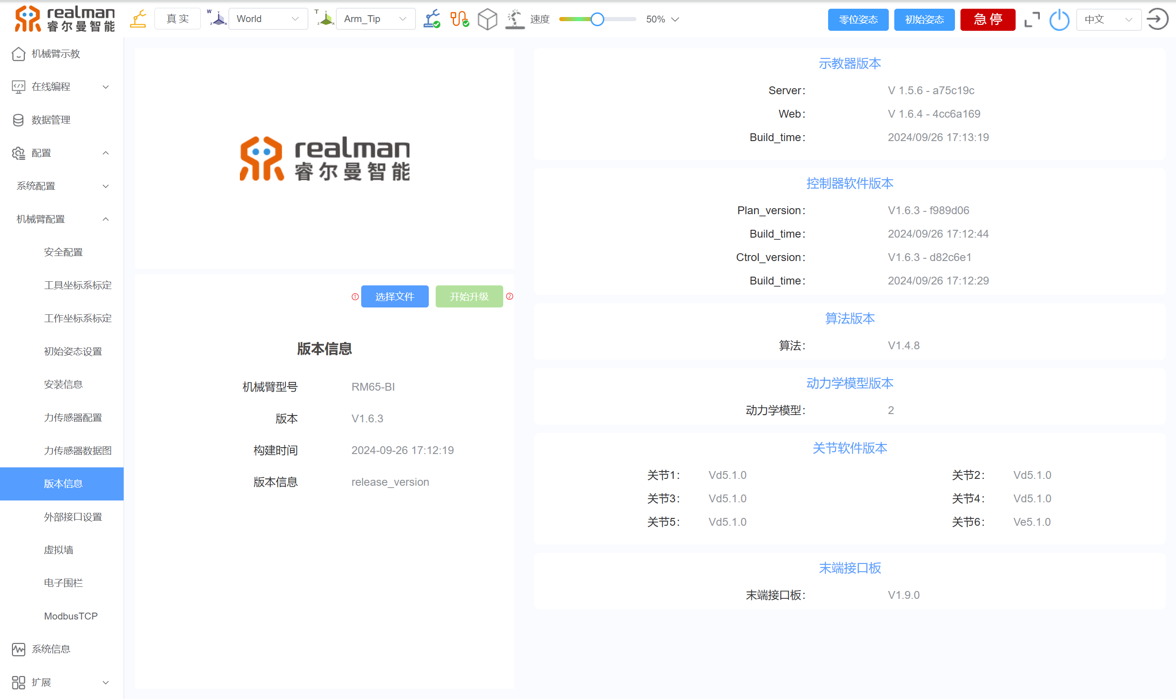Open the 50% speed percentage selector
The width and height of the screenshot is (1176, 699).
pos(662,19)
